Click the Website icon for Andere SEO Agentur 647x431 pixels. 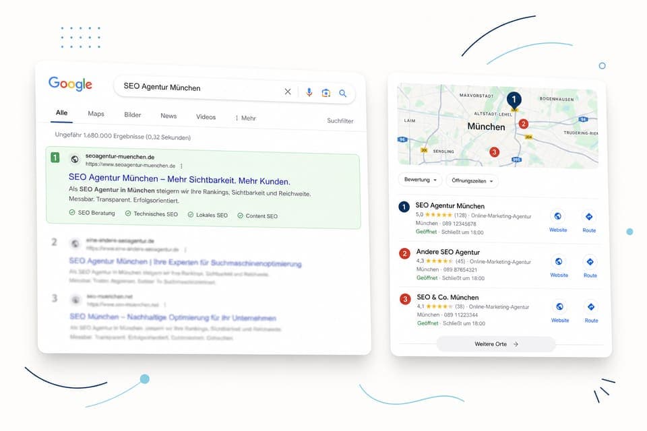559,261
